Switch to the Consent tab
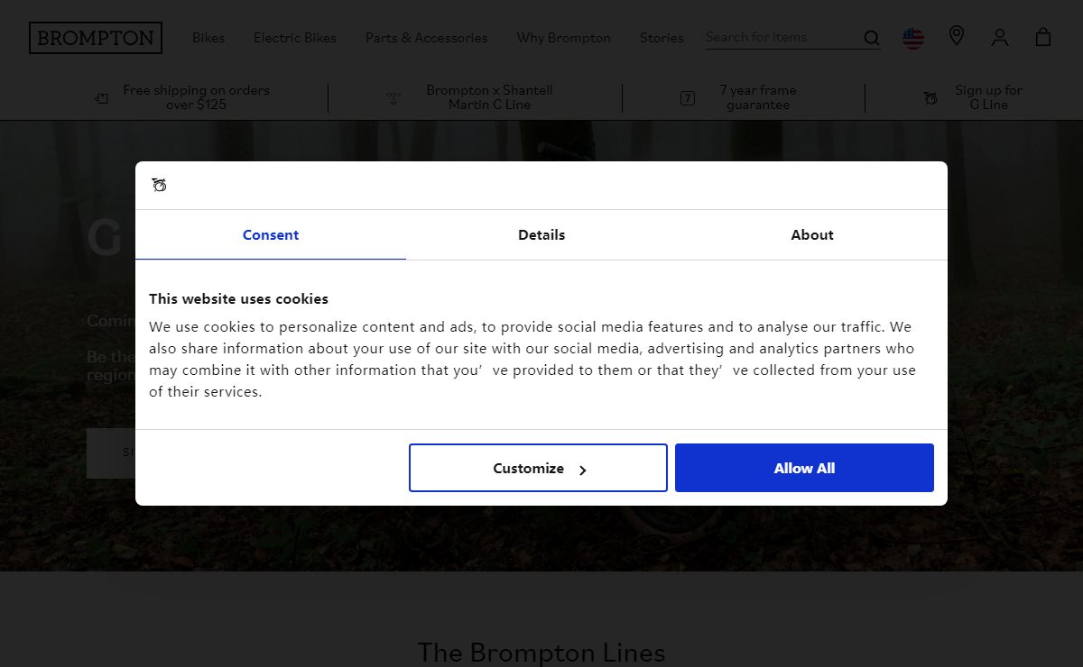 271,235
